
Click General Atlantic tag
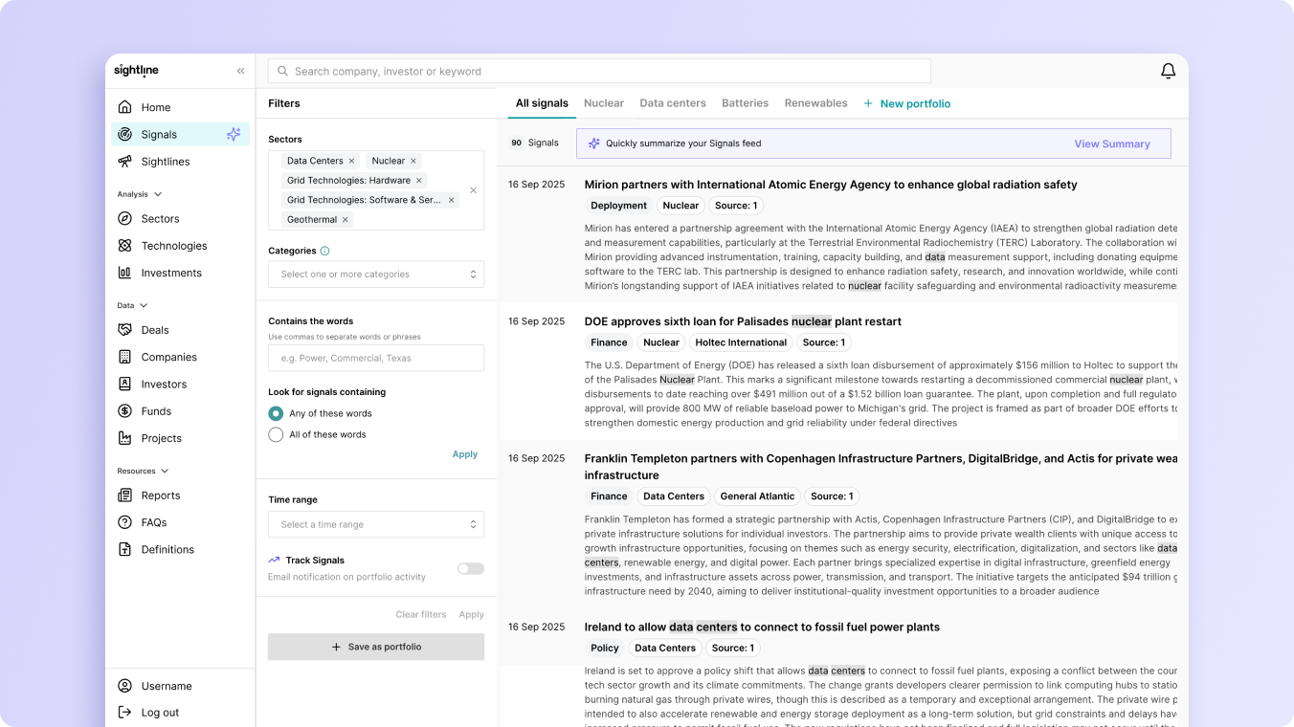click(757, 496)
